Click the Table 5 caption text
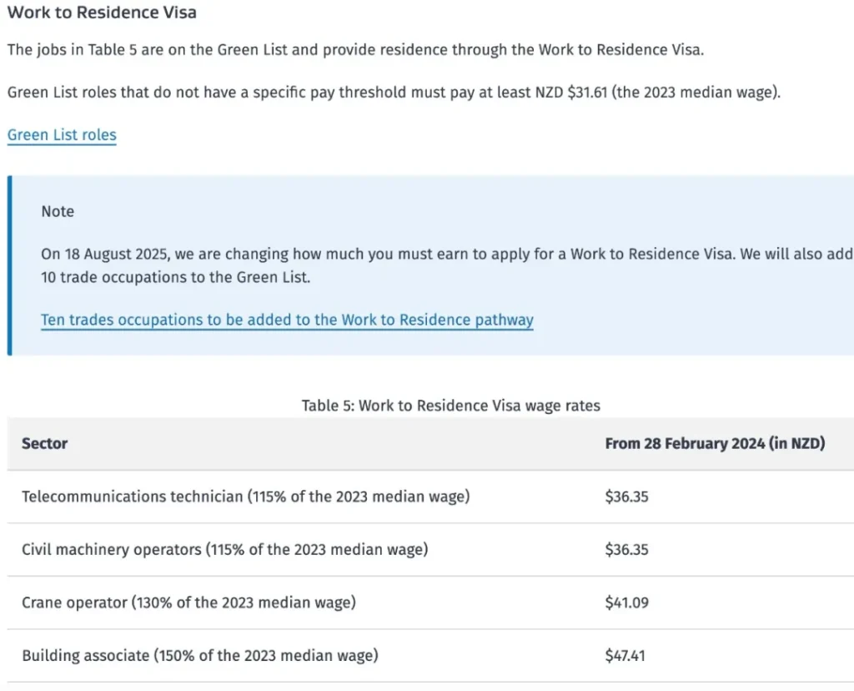Viewport: 854px width, 691px height. 450,406
